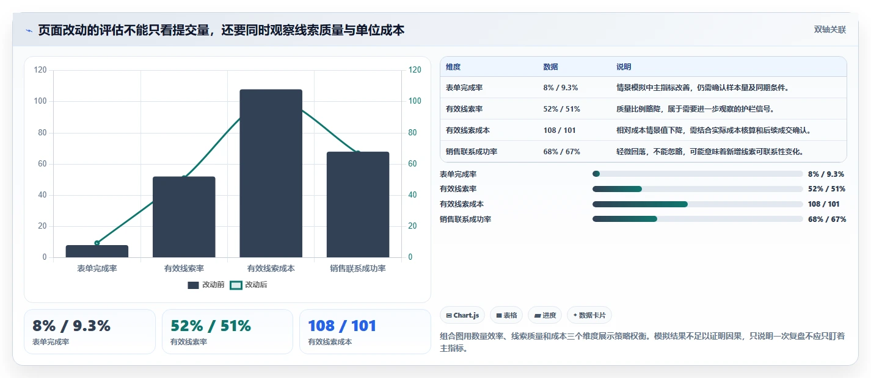This screenshot has height=378, width=871.
Task: Click the 销售联系成功率 bar in the chart
Action: 358,204
